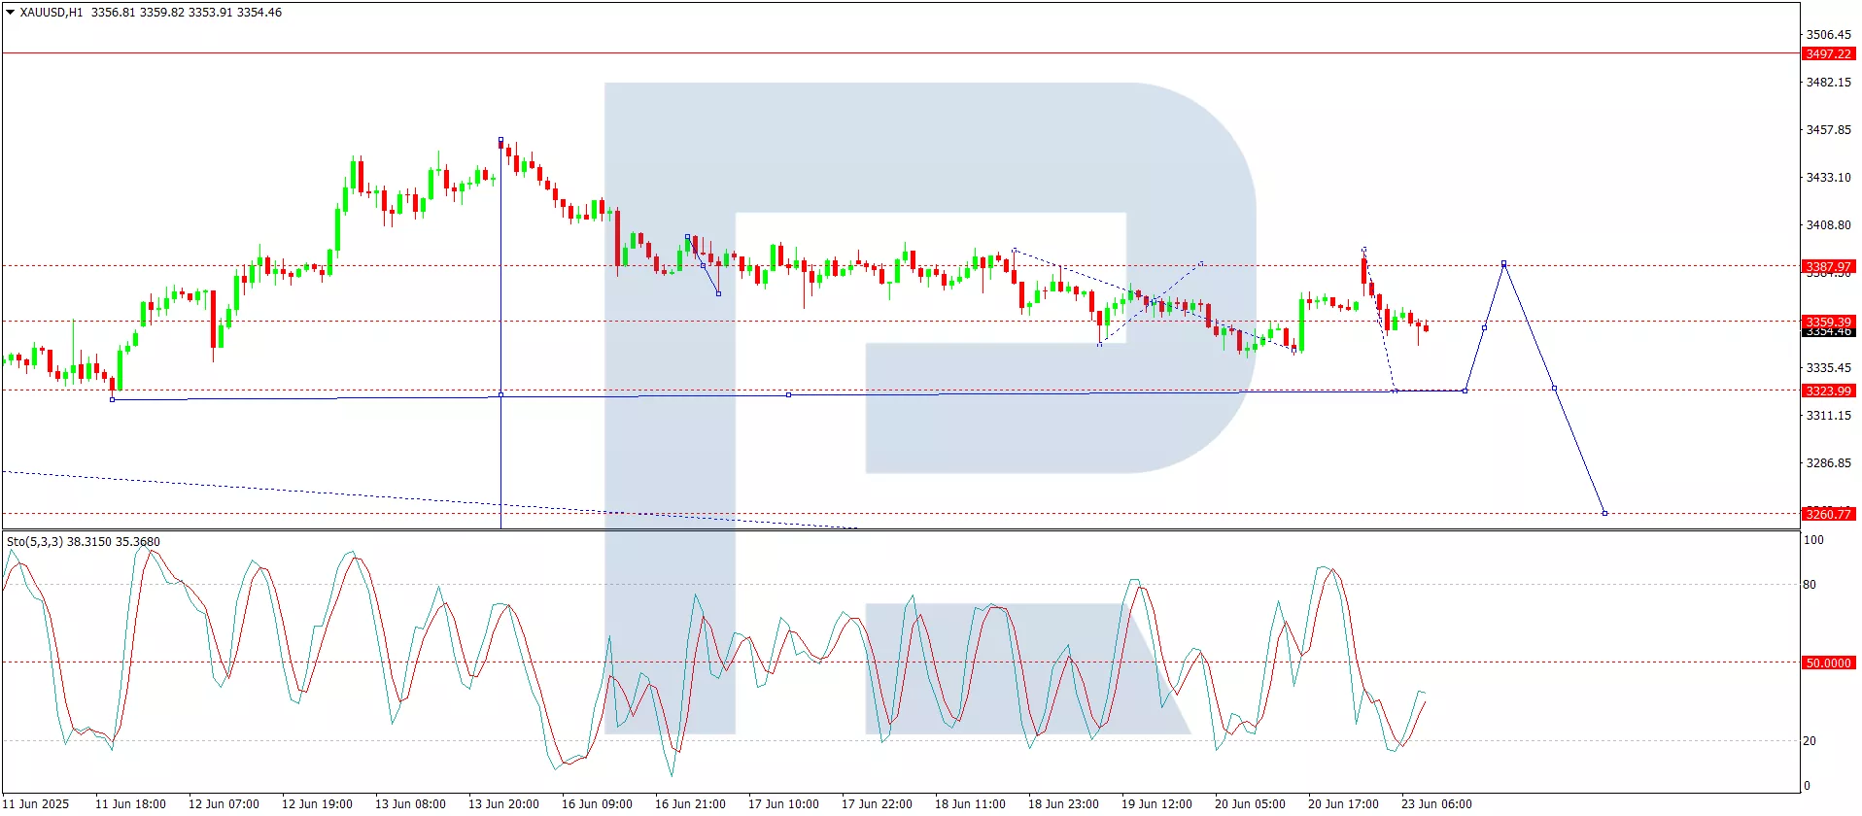Select the forecast line's peak anchor near 3387.97
This screenshot has width=1862, height=816.
[x=1503, y=263]
